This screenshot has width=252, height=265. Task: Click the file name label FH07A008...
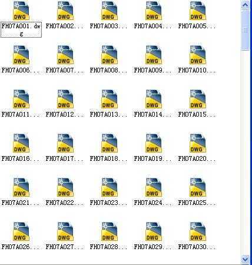click(x=108, y=70)
